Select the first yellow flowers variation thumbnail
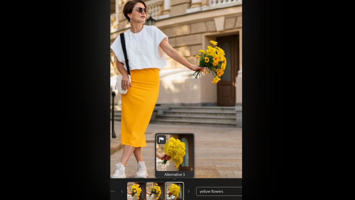 (x=136, y=191)
